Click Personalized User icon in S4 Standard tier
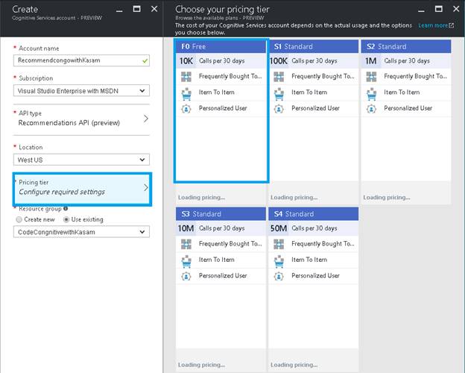Image resolution: width=465 pixels, height=373 pixels. click(x=279, y=275)
